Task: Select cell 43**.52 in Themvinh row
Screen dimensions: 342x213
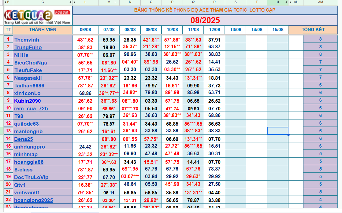Action: click(85, 39)
